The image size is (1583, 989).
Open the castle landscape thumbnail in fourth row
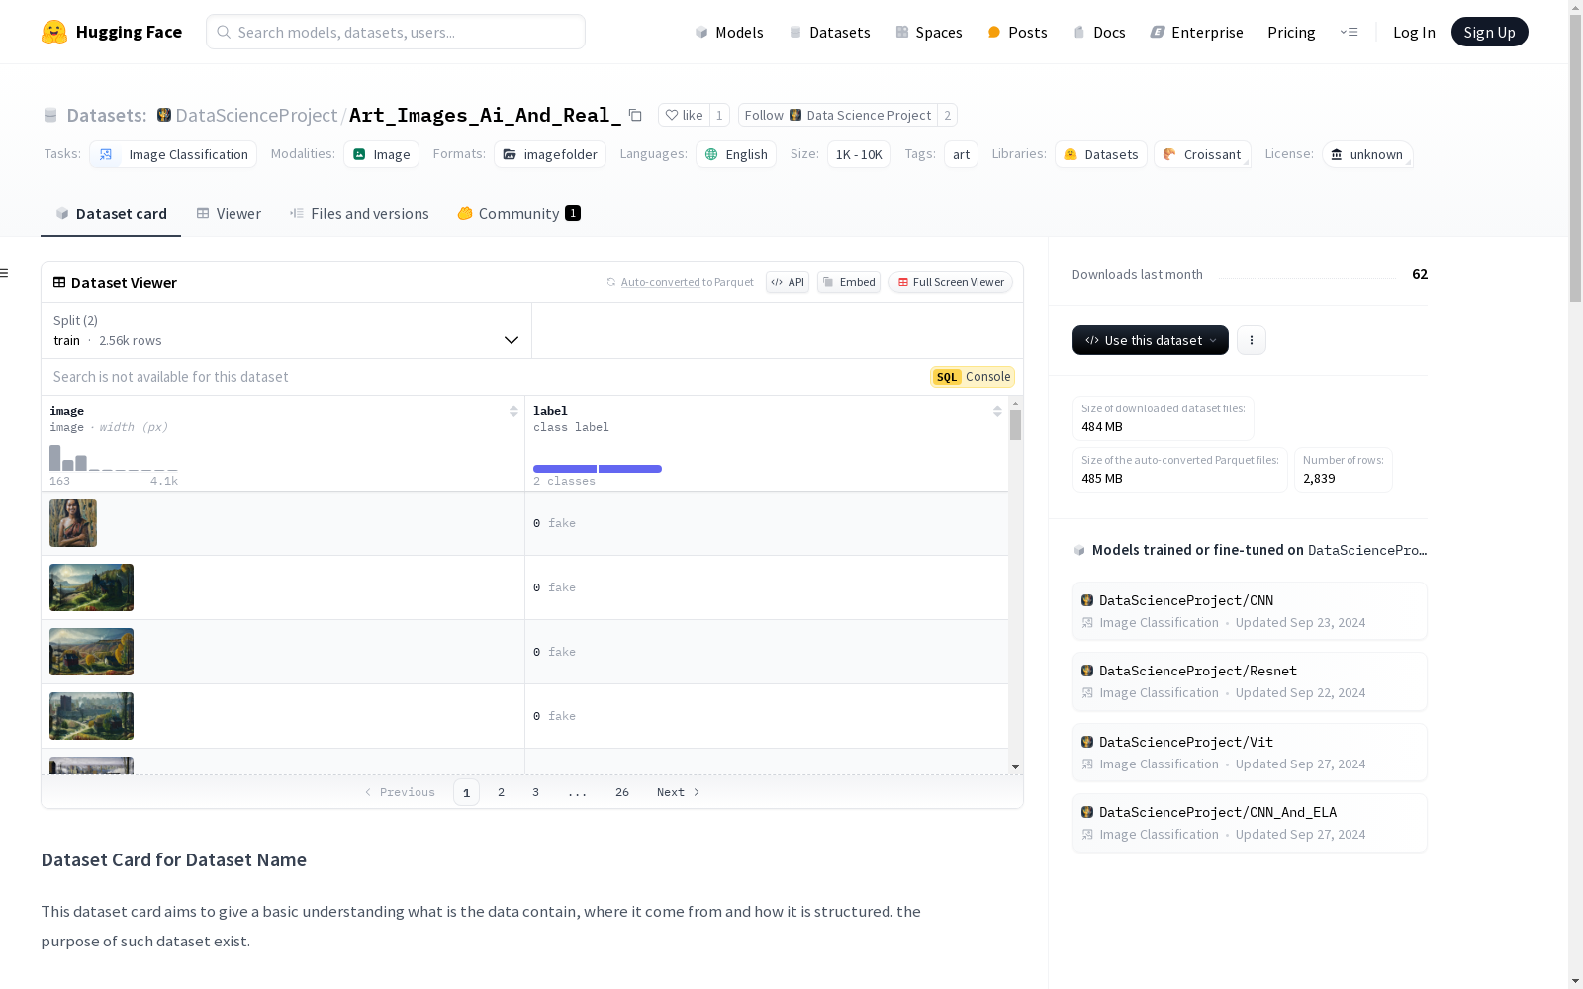point(91,716)
